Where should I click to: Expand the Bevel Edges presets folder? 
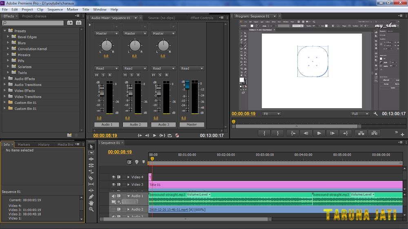click(x=8, y=37)
